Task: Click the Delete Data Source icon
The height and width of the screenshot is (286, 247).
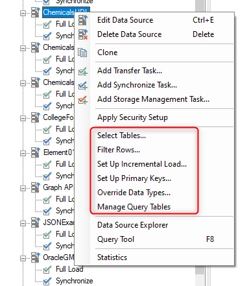Action: (x=83, y=34)
